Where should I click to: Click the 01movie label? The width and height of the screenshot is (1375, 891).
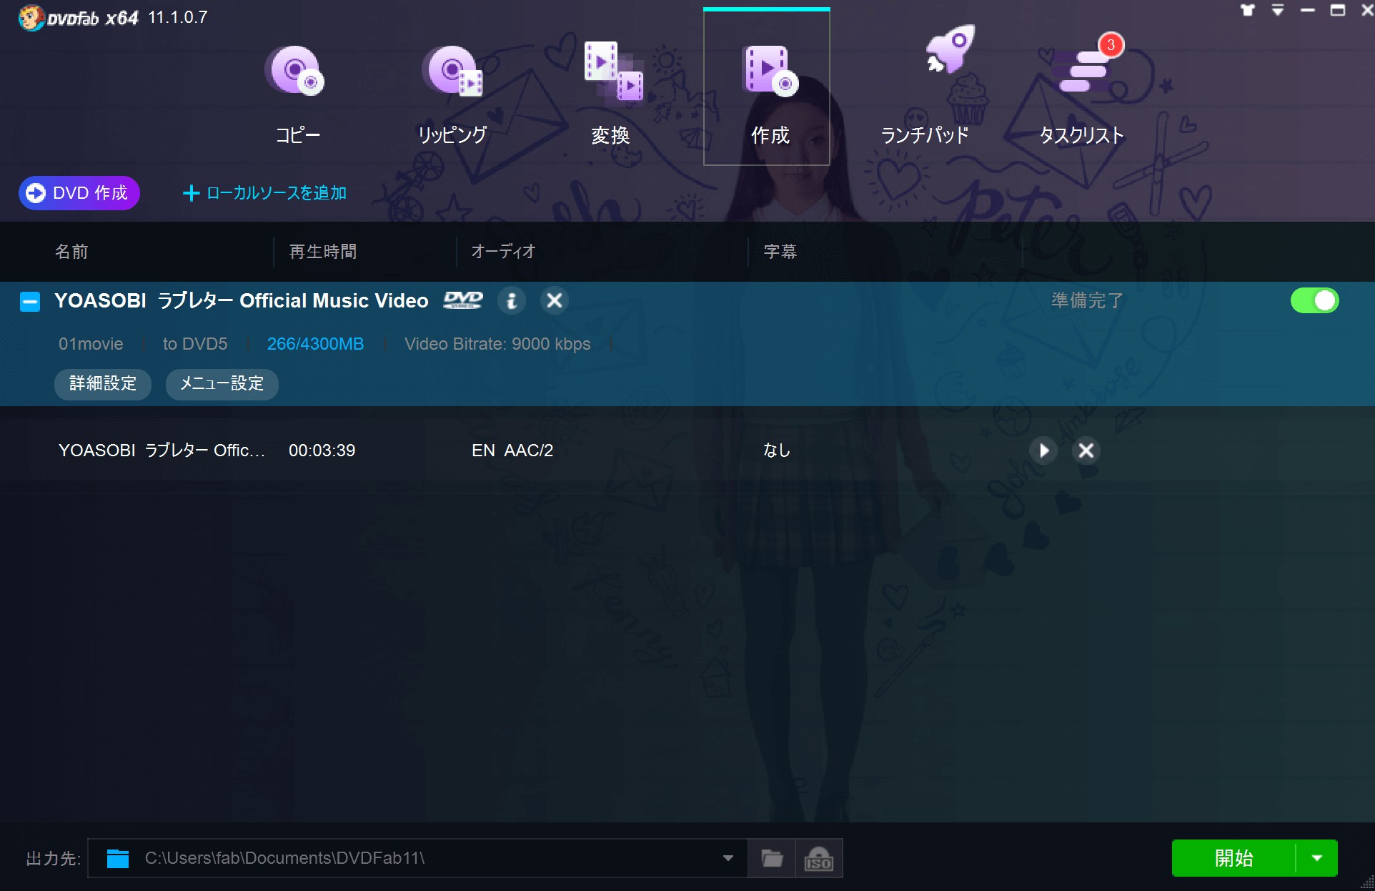coord(91,344)
